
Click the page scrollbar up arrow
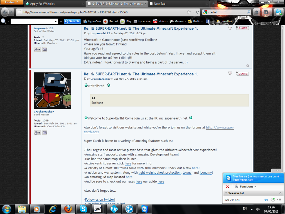click(x=283, y=28)
